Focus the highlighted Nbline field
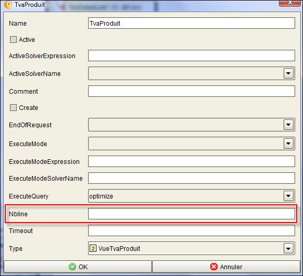The width and height of the screenshot is (303, 276). point(191,214)
